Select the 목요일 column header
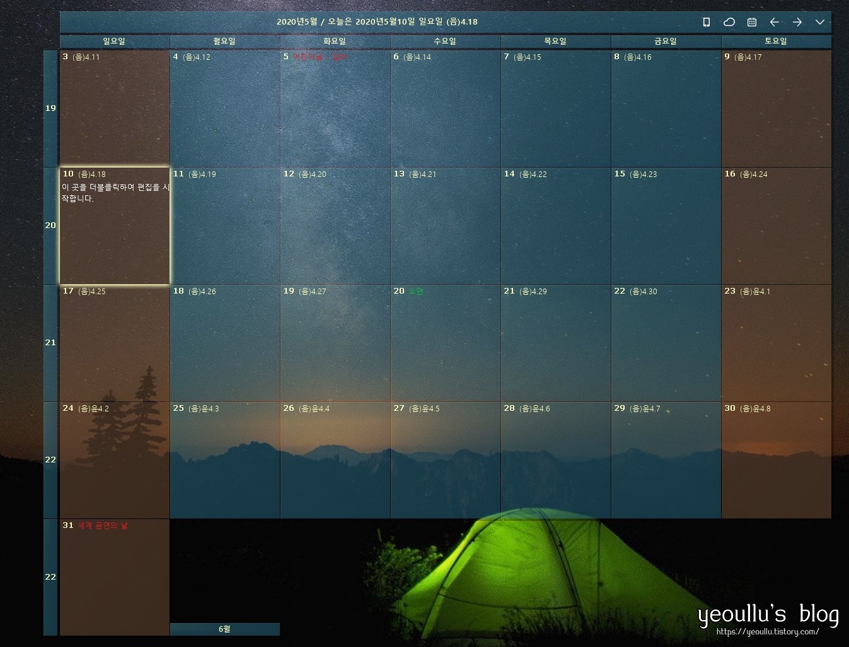The width and height of the screenshot is (849, 647). 555,42
